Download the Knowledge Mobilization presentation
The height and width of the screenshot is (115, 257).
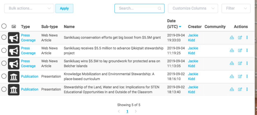232,76
